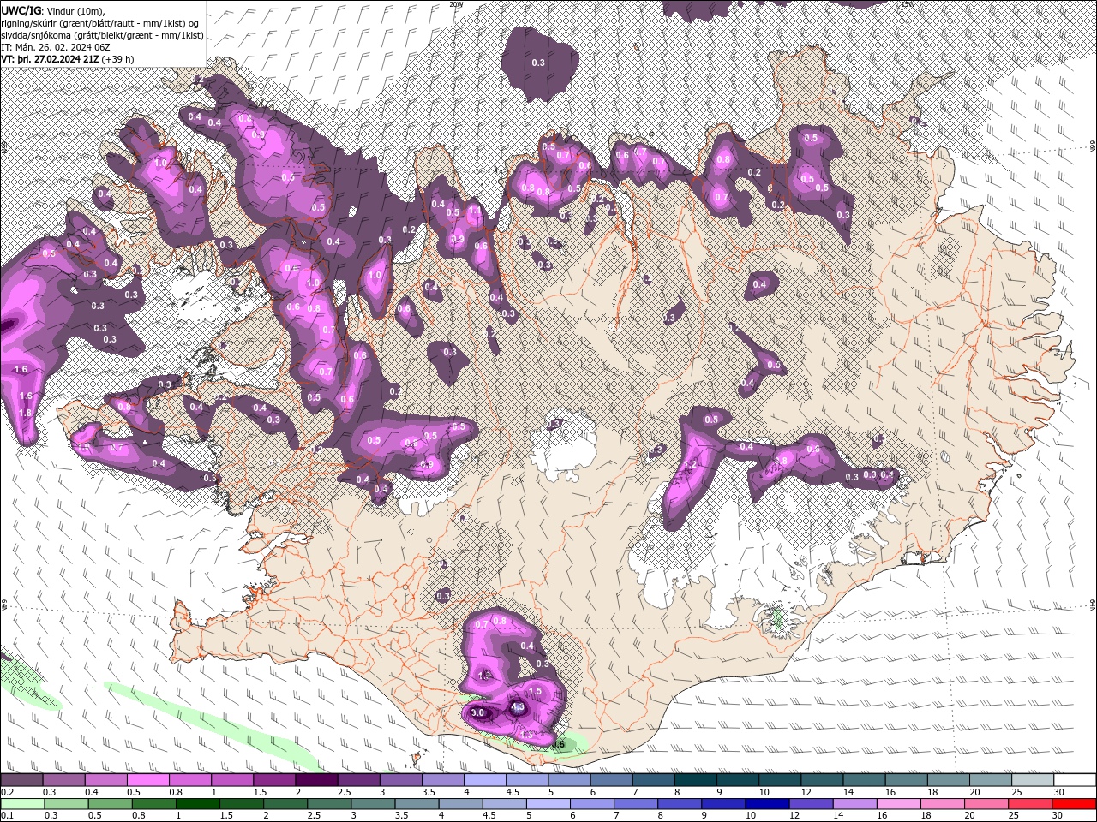Click the '20W' longitude label at top
This screenshot has height=822, width=1097.
[456, 4]
